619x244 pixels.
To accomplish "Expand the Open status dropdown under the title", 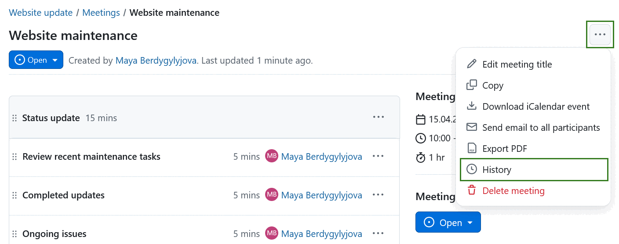I will point(36,60).
